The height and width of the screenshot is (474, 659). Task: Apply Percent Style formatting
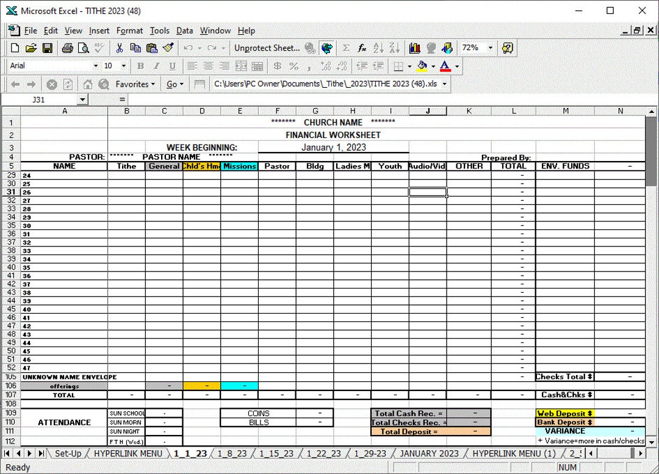click(x=292, y=66)
